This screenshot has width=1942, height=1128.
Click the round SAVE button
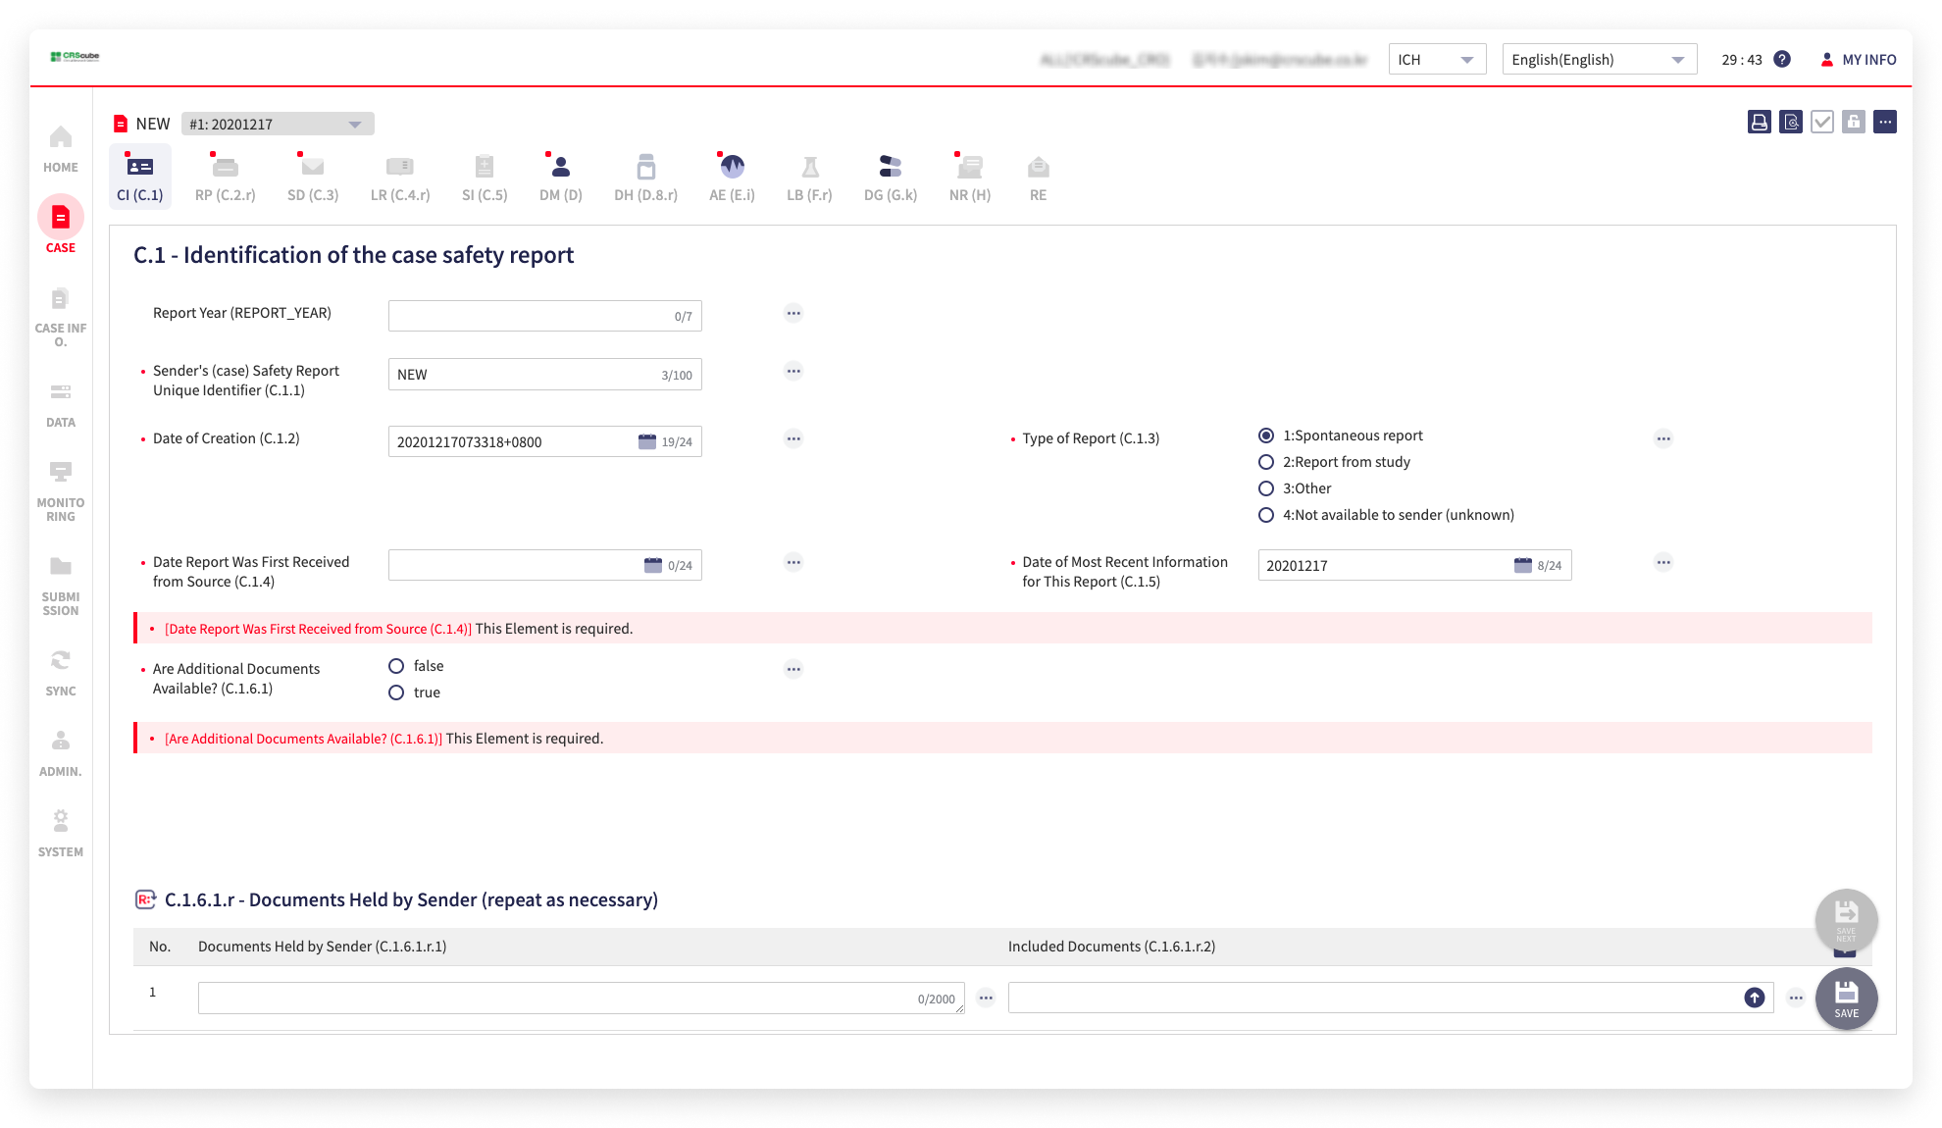[1846, 999]
